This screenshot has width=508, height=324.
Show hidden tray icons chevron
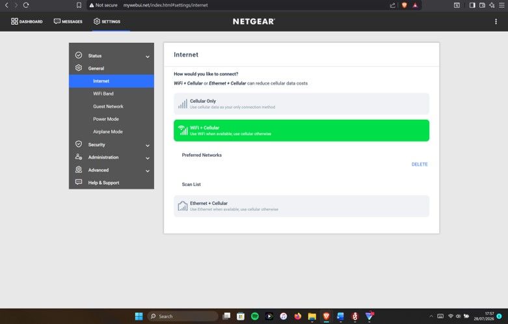(x=431, y=316)
